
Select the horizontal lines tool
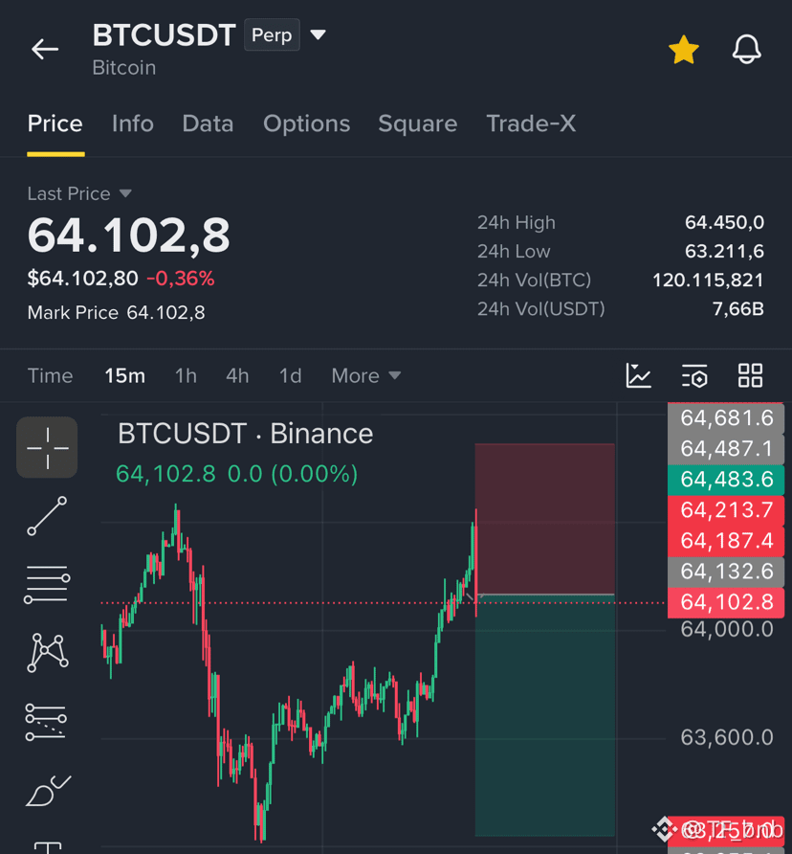[x=48, y=584]
